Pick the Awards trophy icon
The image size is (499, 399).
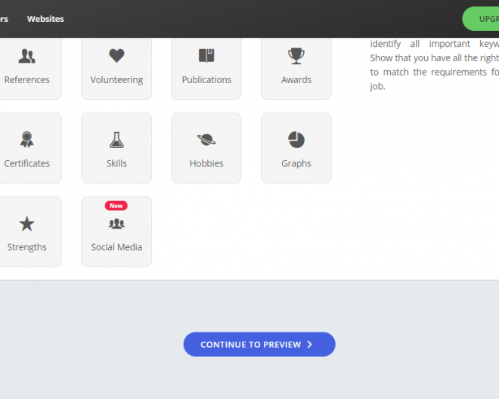[x=296, y=56]
